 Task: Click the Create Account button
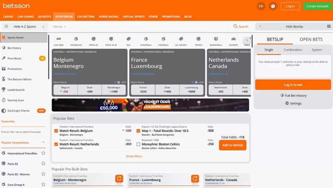point(317,6)
